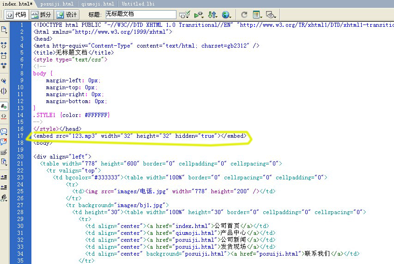
Task: Open the Recent Snippets icon menu
Action: click(x=4, y=162)
